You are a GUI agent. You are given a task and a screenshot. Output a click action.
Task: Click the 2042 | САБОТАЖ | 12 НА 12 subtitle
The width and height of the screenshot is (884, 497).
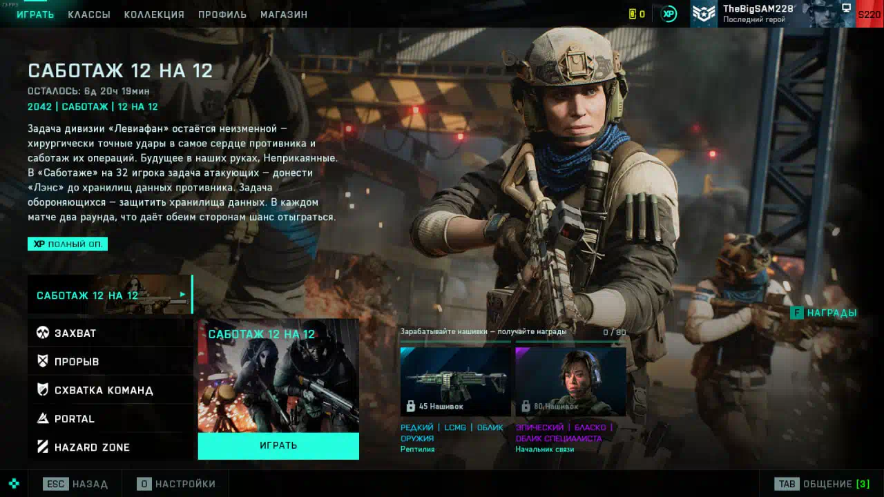[93, 107]
